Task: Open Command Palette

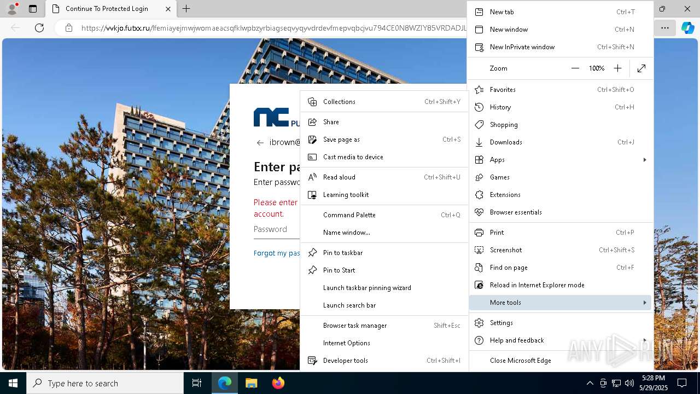Action: [384, 215]
